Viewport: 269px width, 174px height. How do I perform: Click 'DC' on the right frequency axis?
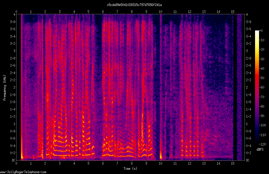tap(248, 160)
